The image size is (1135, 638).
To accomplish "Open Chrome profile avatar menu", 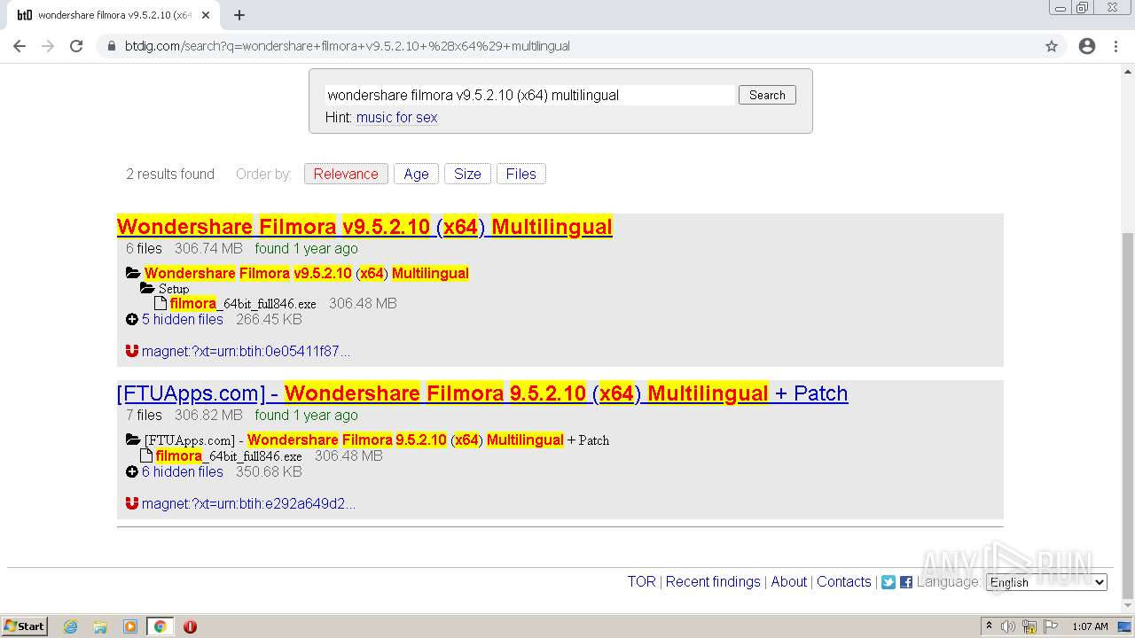I will [1087, 46].
